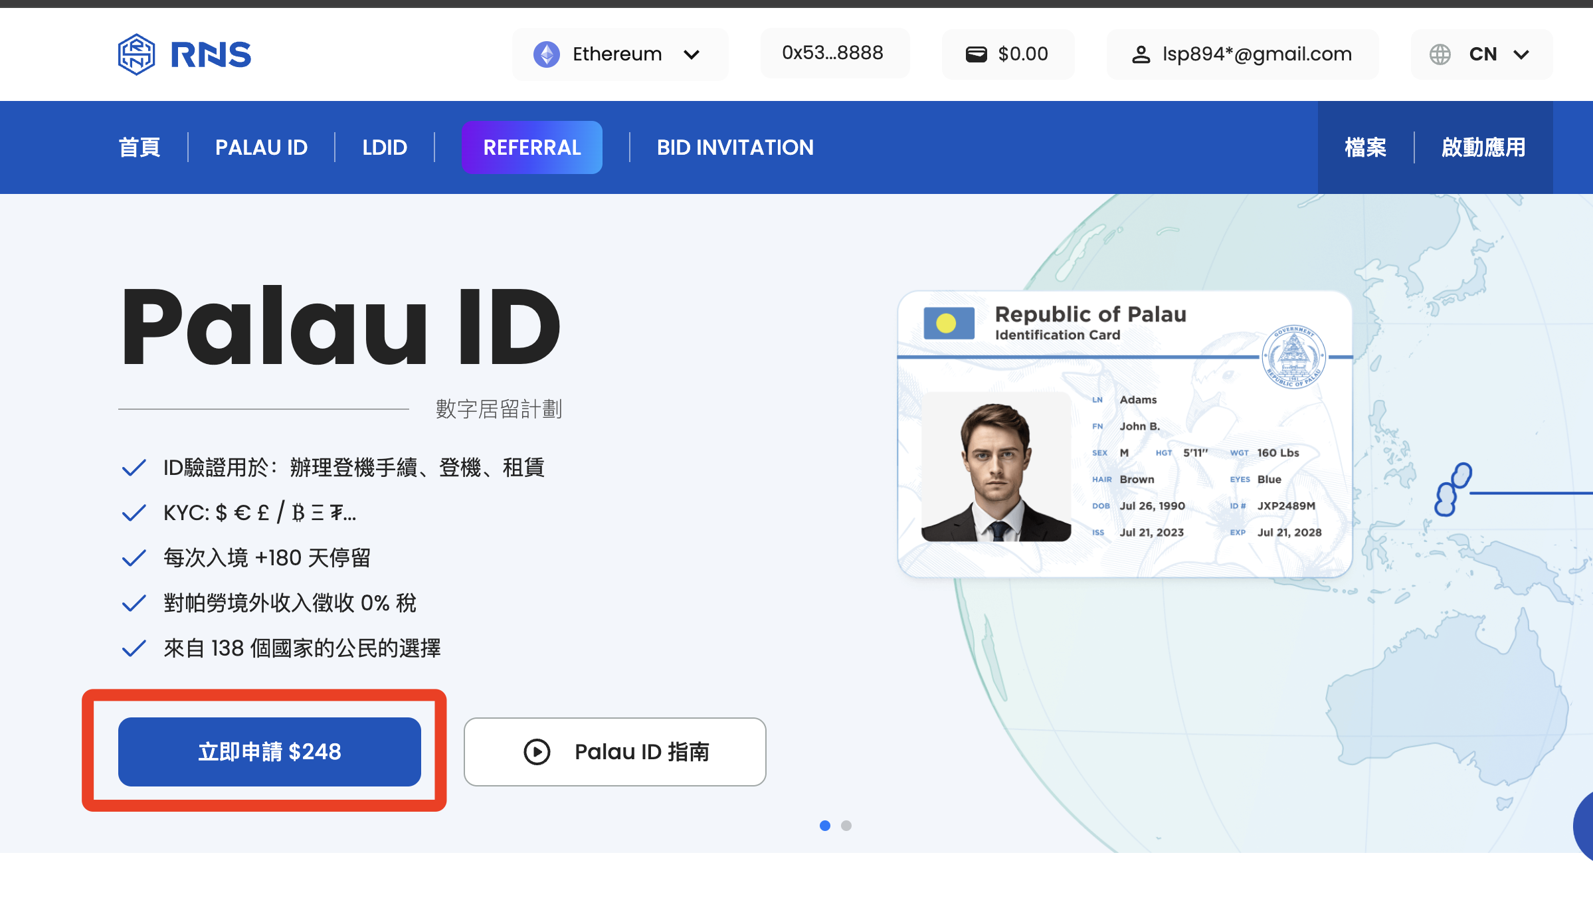The height and width of the screenshot is (918, 1593).
Task: Click checkmark icon beside KYC line
Action: pos(134,513)
